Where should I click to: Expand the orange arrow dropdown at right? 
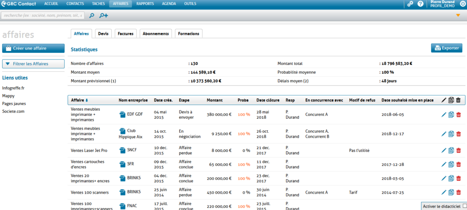click(x=458, y=15)
